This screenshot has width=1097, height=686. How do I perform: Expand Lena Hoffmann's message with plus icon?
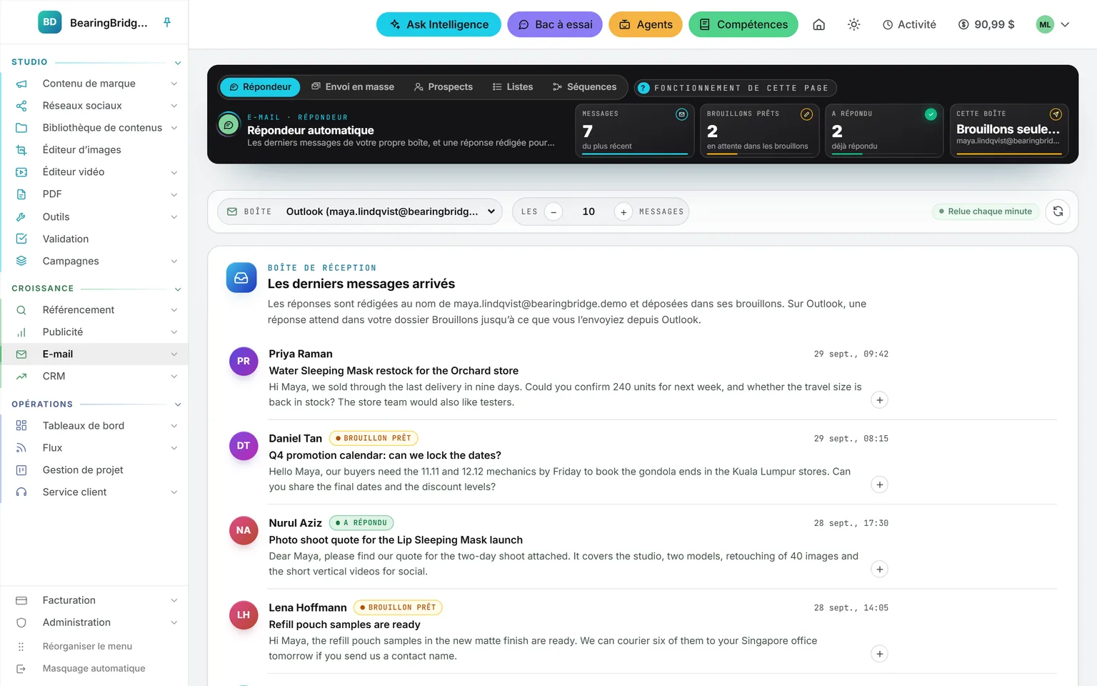tap(880, 654)
